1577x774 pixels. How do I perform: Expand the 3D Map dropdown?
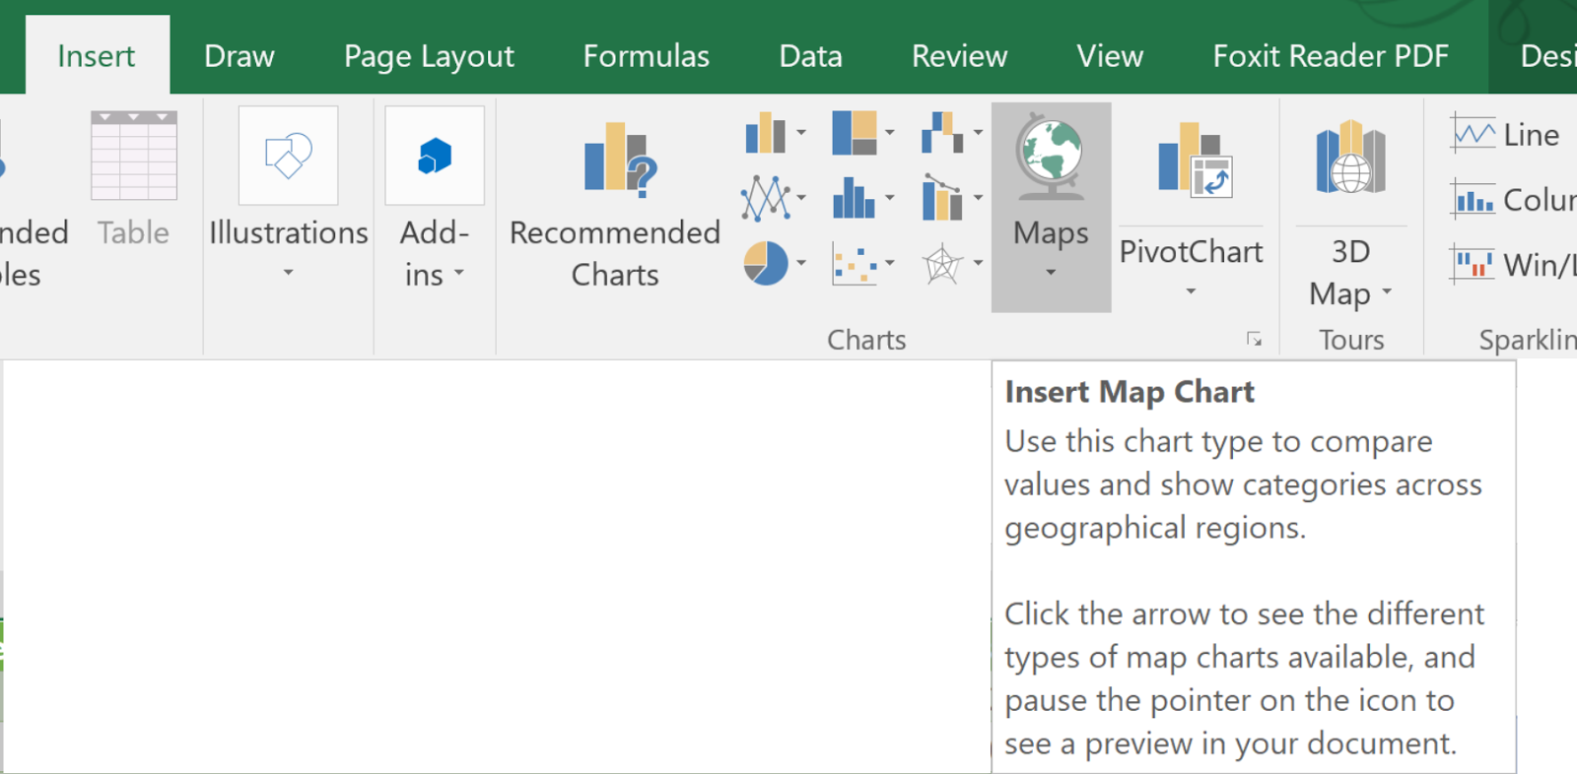[x=1387, y=291]
